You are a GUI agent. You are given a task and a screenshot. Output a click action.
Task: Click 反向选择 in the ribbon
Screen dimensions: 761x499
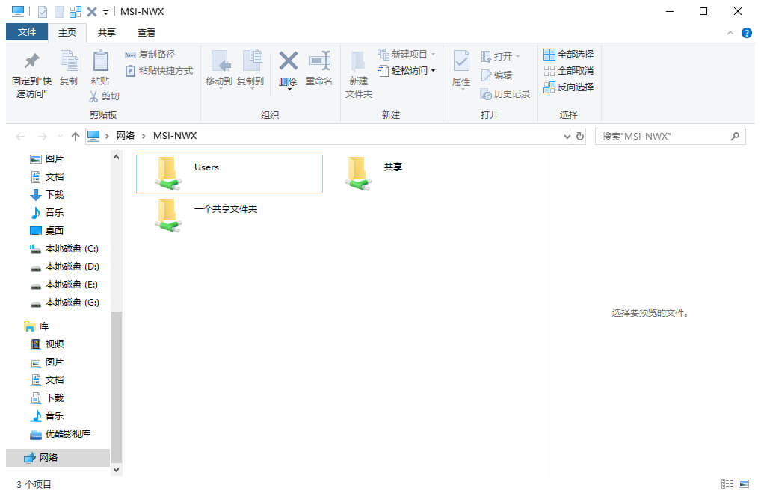click(568, 87)
